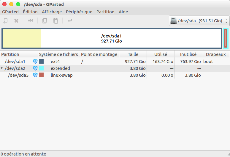Screen dimensions: 230x157
Task: Open the /dev/sda device selector dropdown
Action: pos(199,21)
